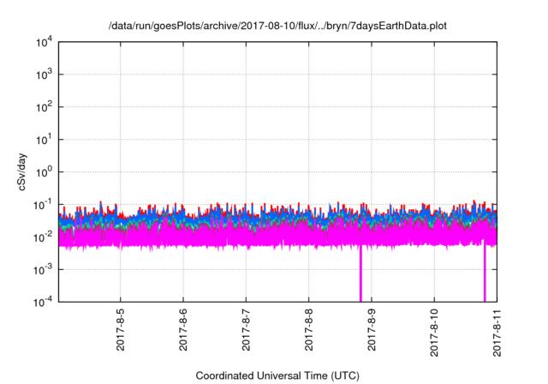Click the 10^3 y-axis tick label

[x=45, y=75]
